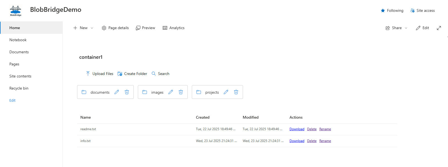This screenshot has width=448, height=167.
Task: Click trash icon on projects folder
Action: click(236, 92)
